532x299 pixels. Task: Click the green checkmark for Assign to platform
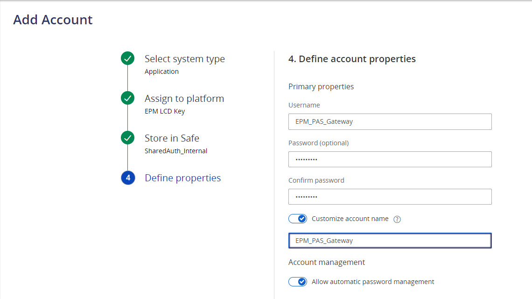click(127, 98)
